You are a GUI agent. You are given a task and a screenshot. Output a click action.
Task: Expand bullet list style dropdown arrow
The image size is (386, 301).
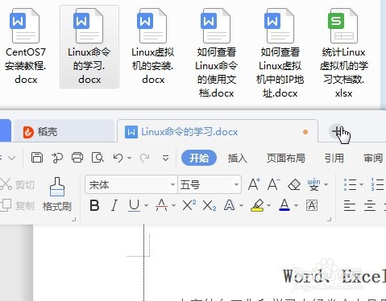361,184
